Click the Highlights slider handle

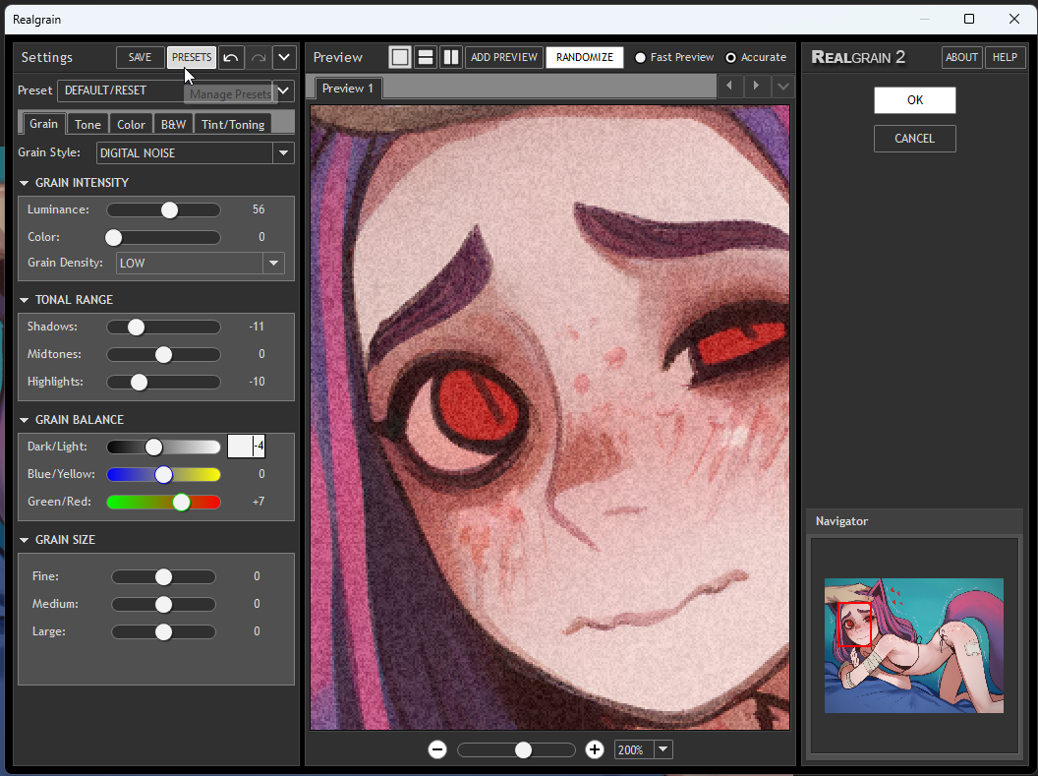(x=139, y=382)
